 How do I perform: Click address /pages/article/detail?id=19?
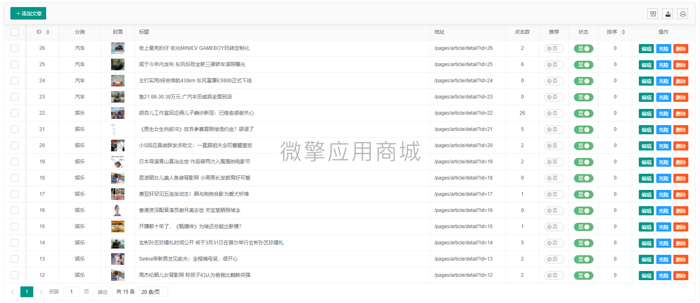coord(463,162)
